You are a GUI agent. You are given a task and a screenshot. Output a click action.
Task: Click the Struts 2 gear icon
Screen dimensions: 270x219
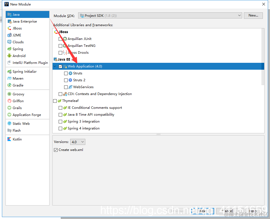70,80
